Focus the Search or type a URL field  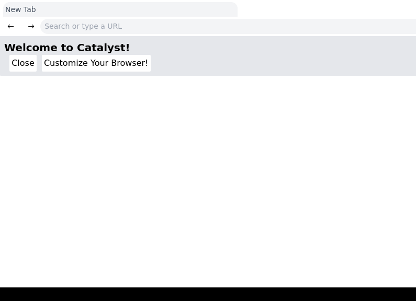coord(228,26)
